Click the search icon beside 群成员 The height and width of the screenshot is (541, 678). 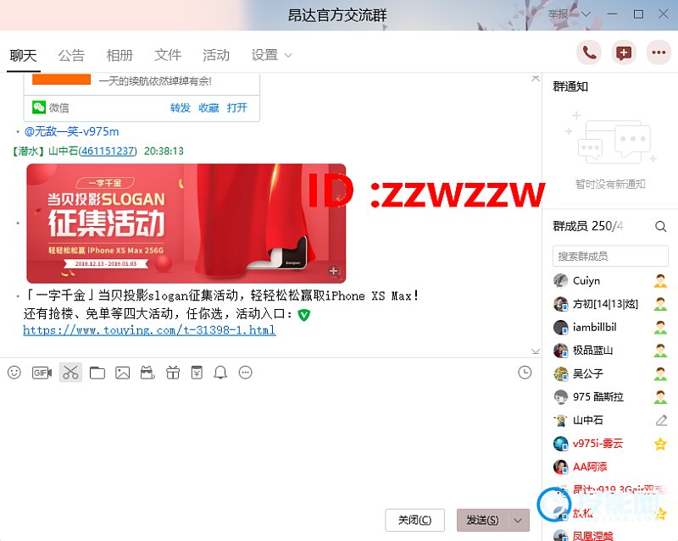(x=660, y=226)
